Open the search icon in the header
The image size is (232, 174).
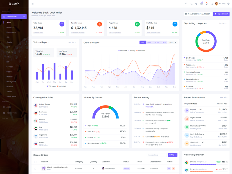[186, 4]
